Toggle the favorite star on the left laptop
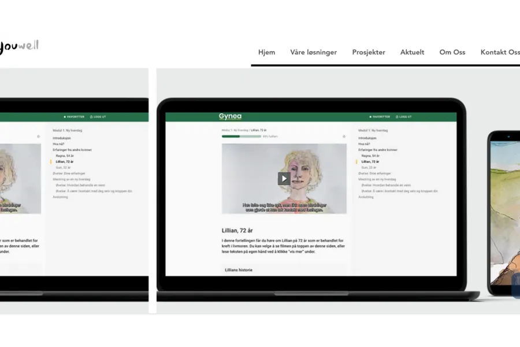520x347 pixels. pyautogui.click(x=39, y=136)
